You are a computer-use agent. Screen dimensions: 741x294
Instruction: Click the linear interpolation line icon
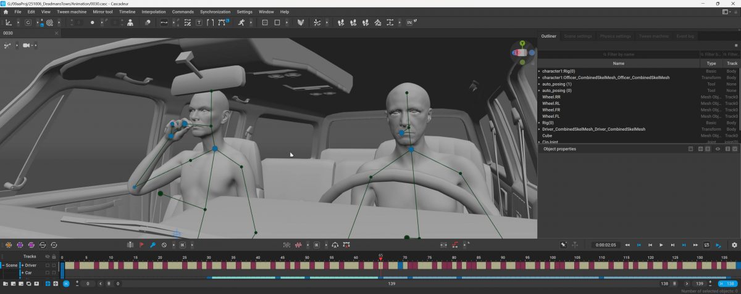[x=164, y=22]
